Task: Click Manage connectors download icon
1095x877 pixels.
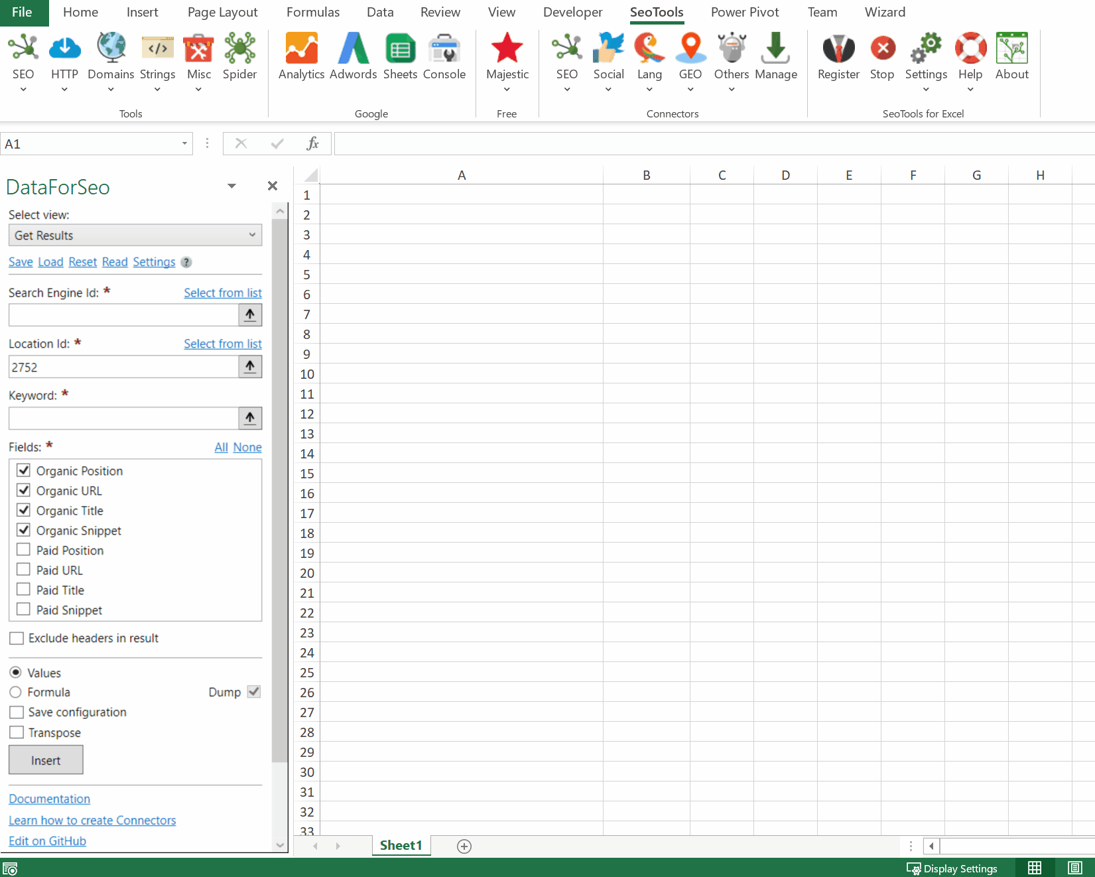Action: click(x=775, y=48)
